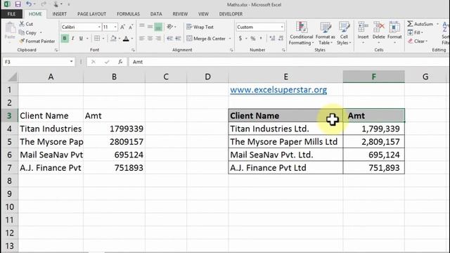Apply Font Color letter A
The width and height of the screenshot is (450, 253).
point(126,39)
